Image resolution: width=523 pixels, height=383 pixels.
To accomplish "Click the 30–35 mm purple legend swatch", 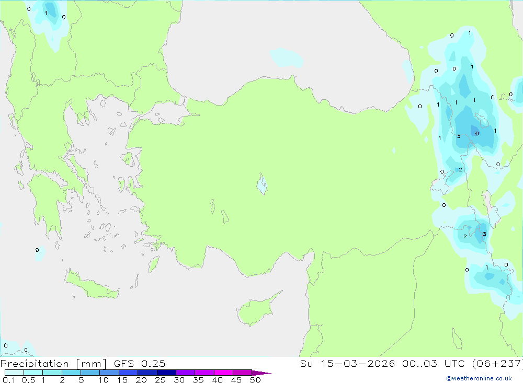I will pyautogui.click(x=185, y=373).
